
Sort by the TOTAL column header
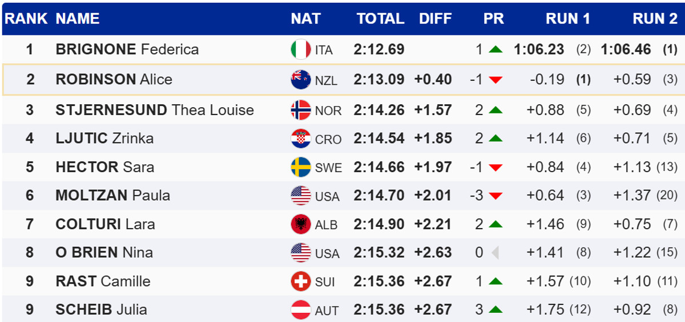[x=380, y=19]
